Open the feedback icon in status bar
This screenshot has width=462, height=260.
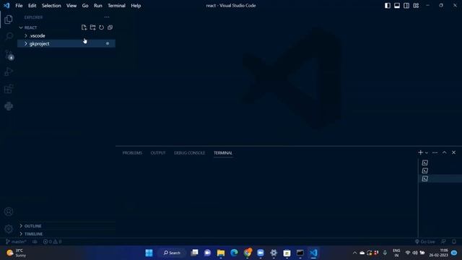tap(443, 242)
